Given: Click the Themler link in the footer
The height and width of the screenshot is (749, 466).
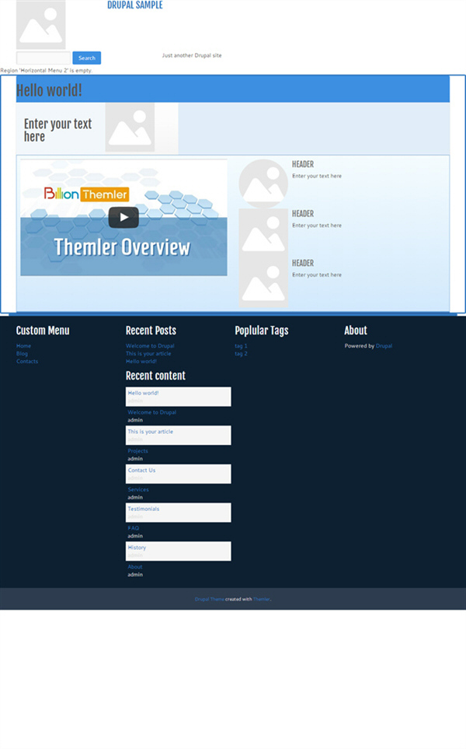Looking at the screenshot, I should [261, 599].
